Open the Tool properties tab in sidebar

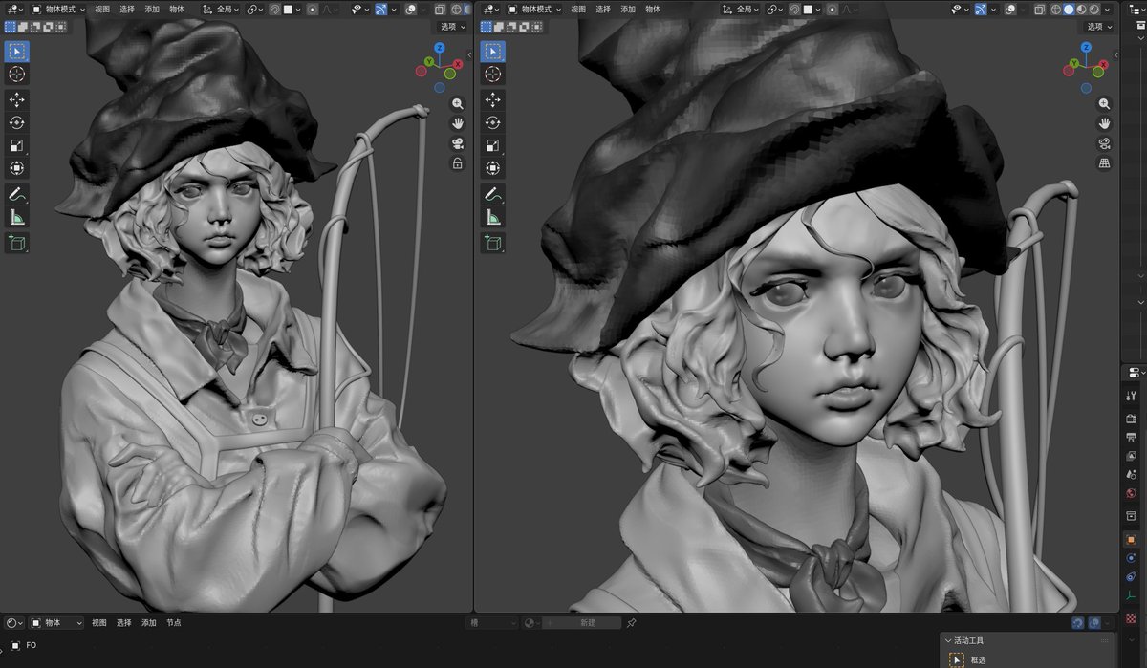pos(1132,396)
